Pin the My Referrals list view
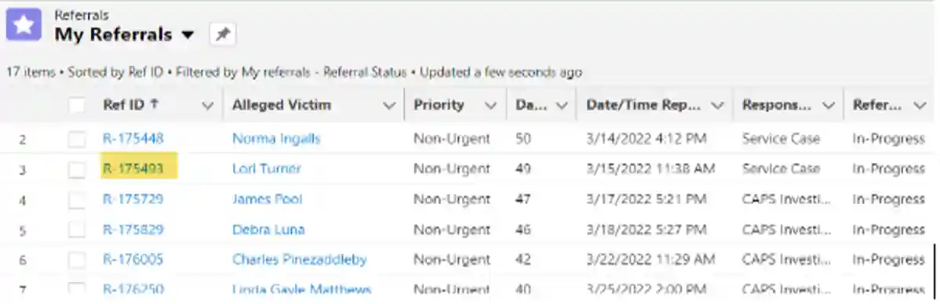Screen dimensions: 940x304 [222, 34]
